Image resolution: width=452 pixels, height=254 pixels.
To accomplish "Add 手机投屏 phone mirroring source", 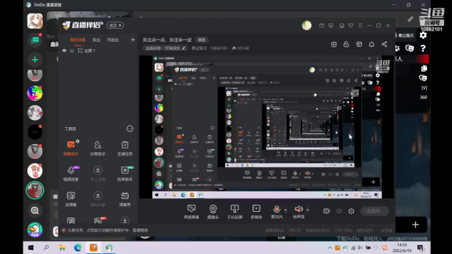I will coord(234,211).
